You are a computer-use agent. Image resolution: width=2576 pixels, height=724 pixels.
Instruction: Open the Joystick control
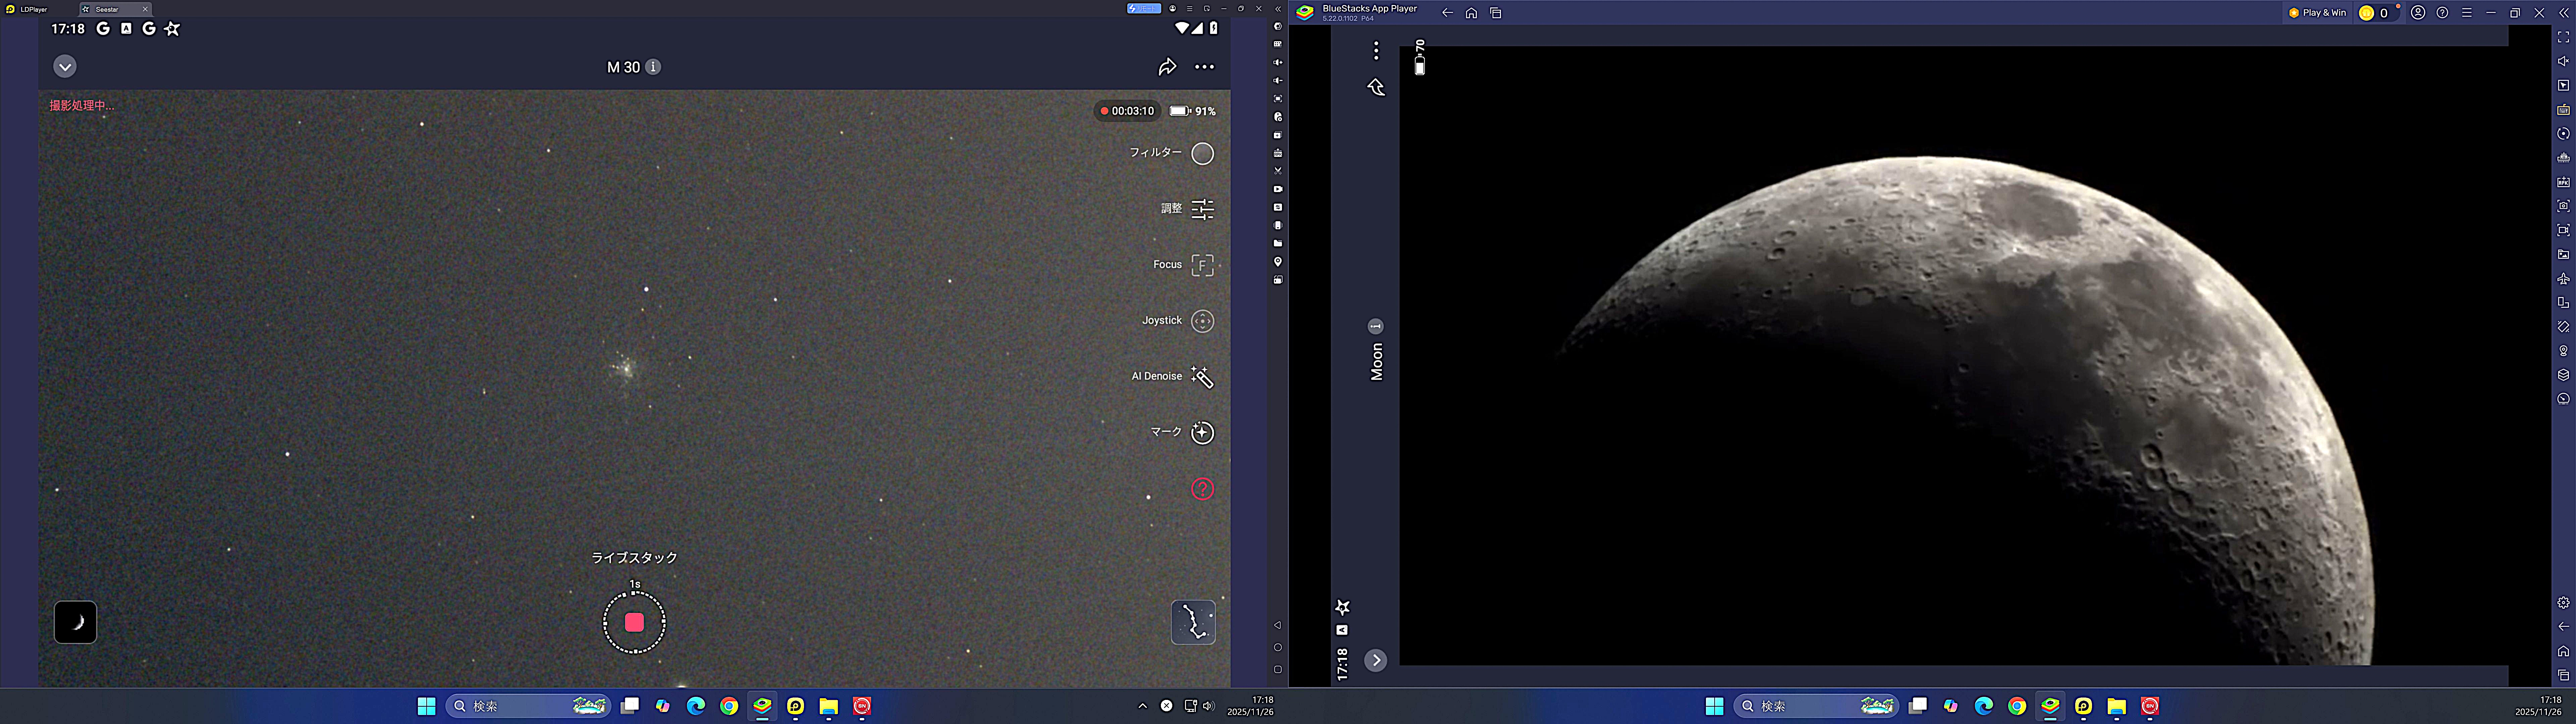coord(1202,321)
